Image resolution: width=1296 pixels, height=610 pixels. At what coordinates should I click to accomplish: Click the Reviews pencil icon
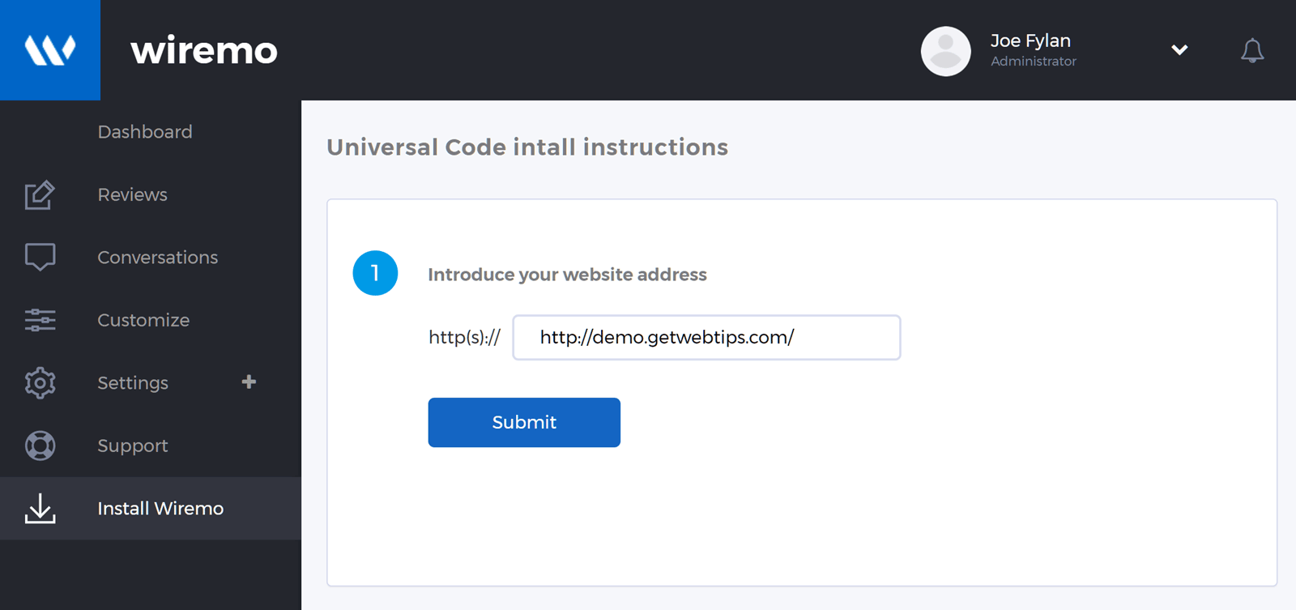point(40,194)
